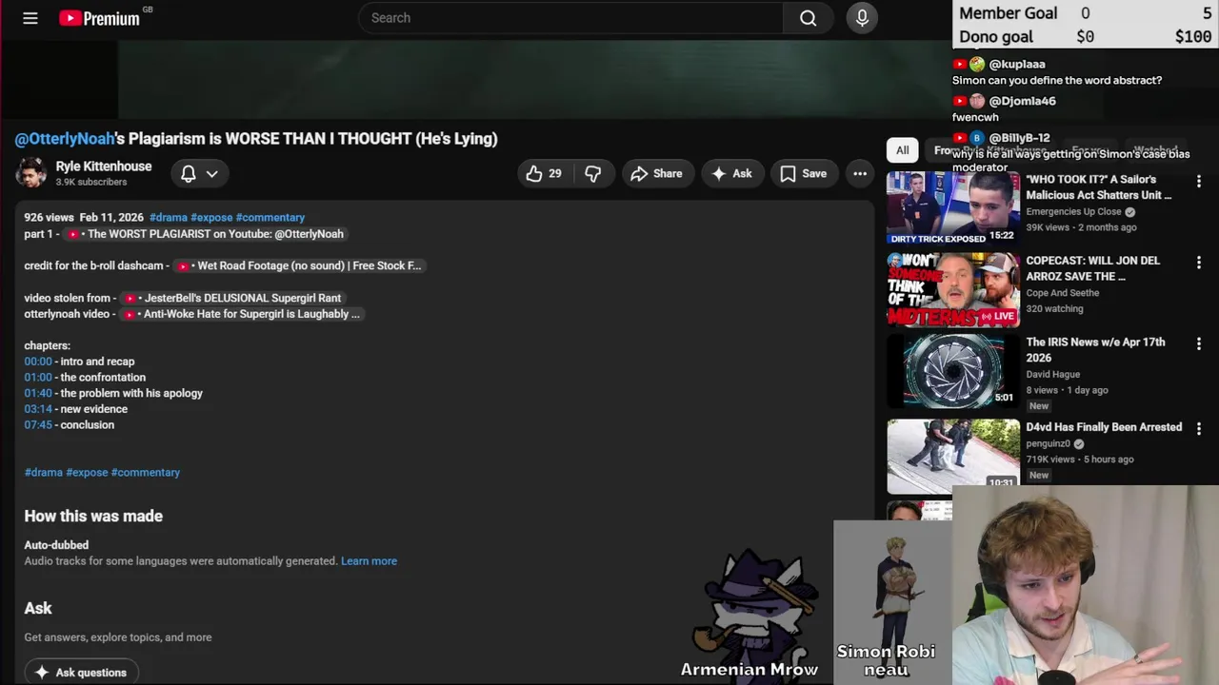Screen dimensions: 1219x685
Task: Open more actions three-dot menu
Action: point(860,173)
